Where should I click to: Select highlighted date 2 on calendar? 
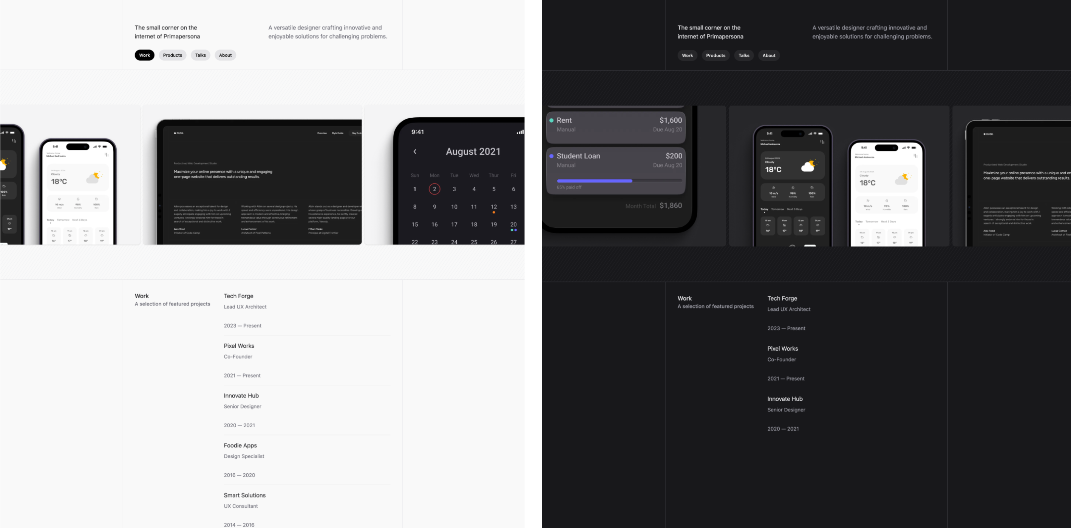point(434,188)
